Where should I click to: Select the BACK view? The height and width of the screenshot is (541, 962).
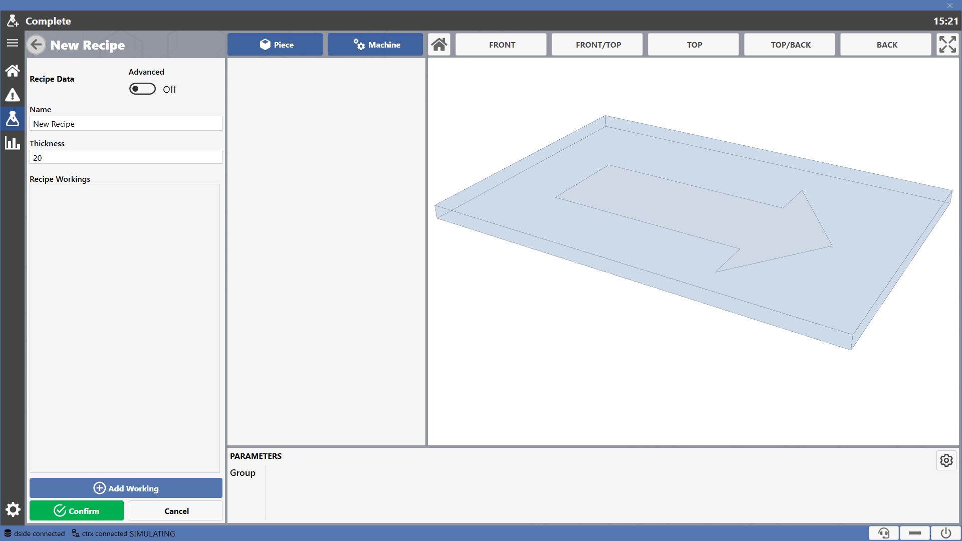886,45
